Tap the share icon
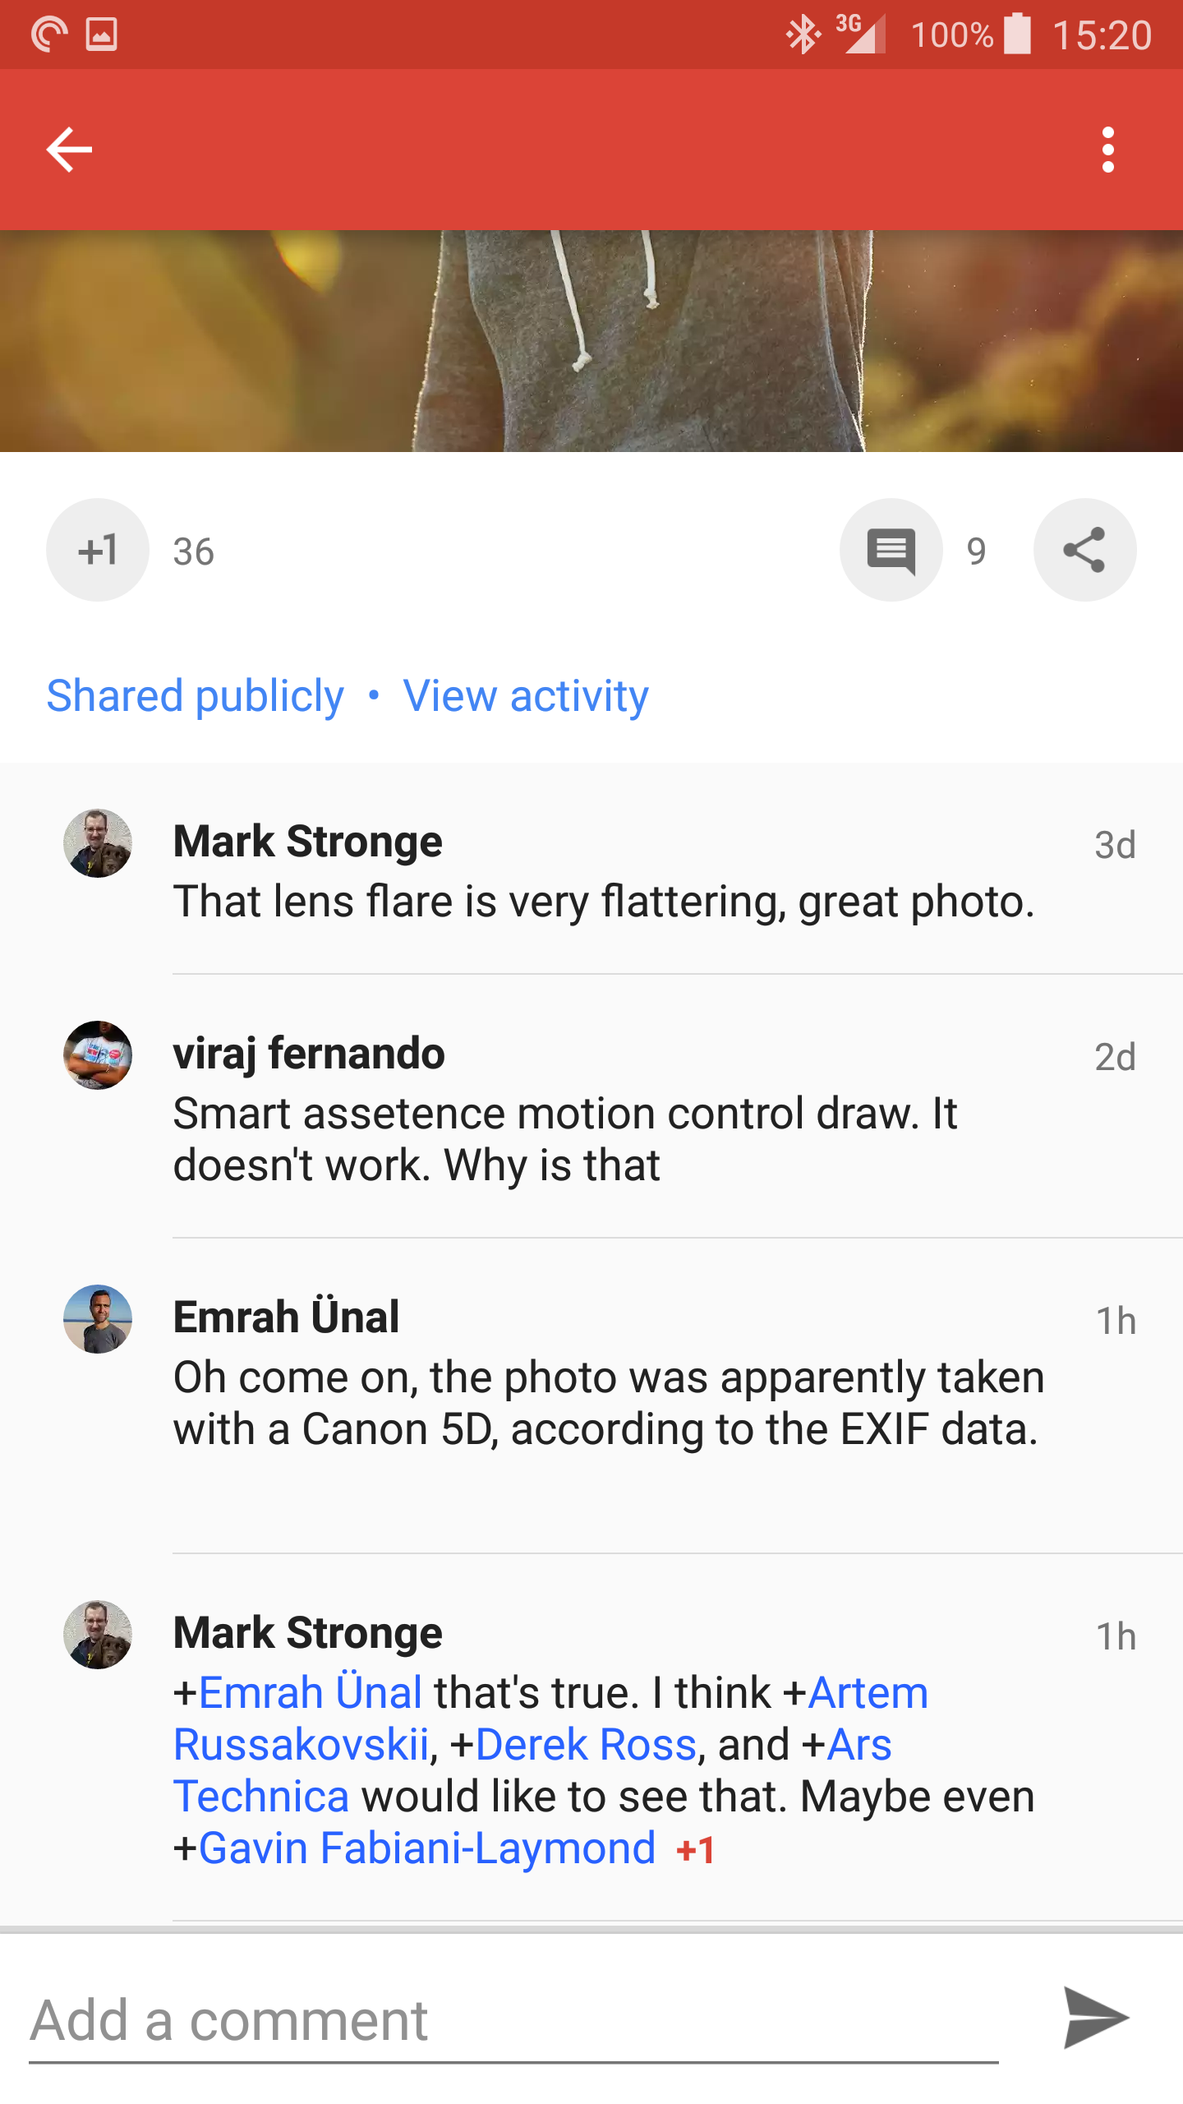1183x2104 pixels. (x=1084, y=550)
